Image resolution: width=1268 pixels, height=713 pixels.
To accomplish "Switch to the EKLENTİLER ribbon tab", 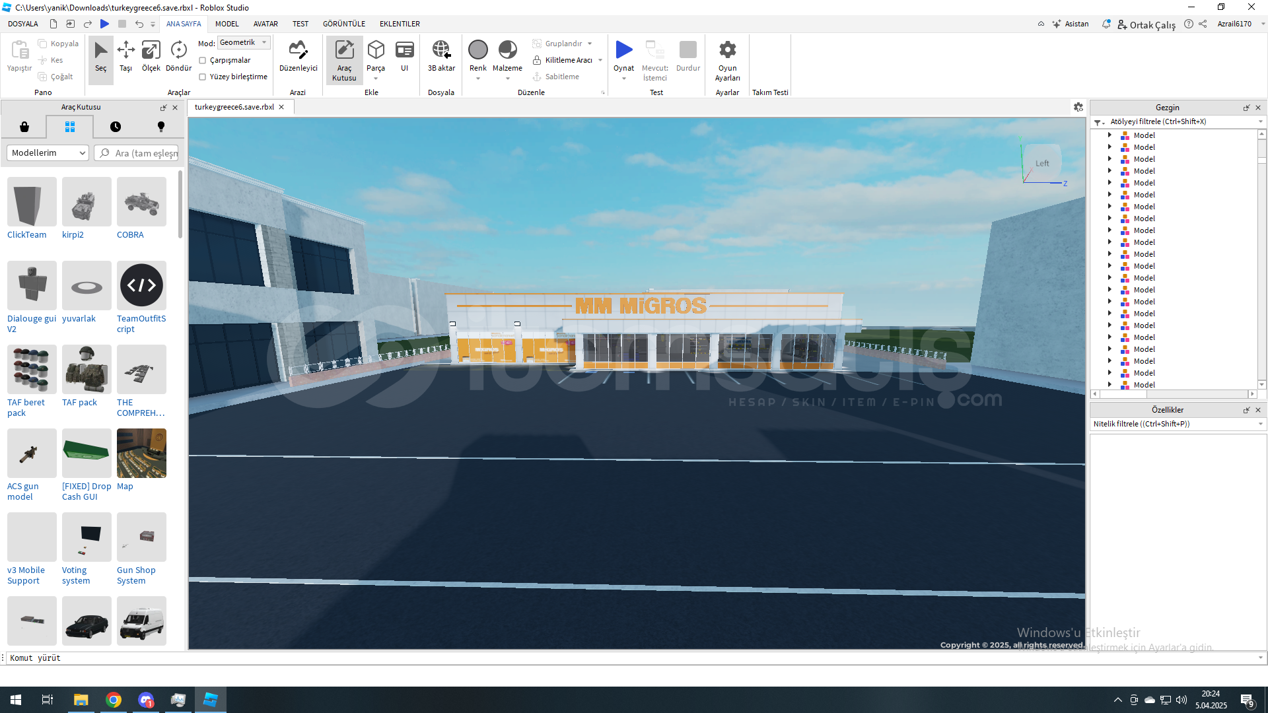I will (400, 24).
